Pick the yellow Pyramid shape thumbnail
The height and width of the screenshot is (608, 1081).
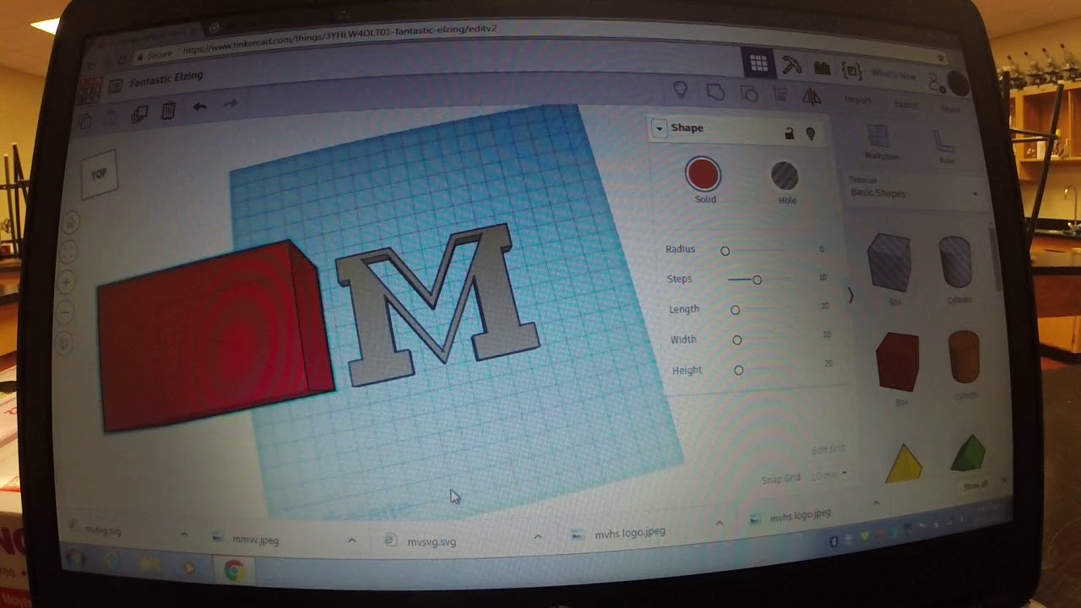pyautogui.click(x=903, y=464)
